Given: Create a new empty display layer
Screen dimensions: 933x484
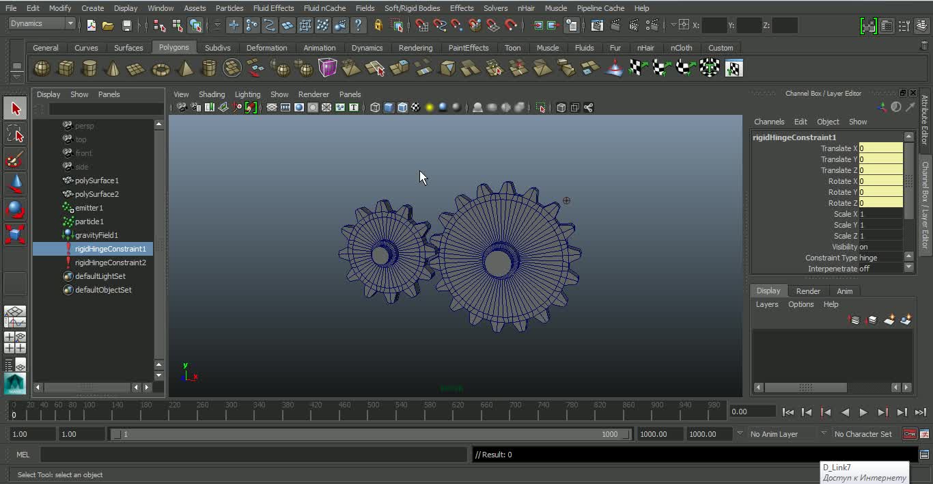Looking at the screenshot, I should point(889,319).
